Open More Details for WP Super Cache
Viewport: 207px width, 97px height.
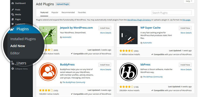pos(186,33)
